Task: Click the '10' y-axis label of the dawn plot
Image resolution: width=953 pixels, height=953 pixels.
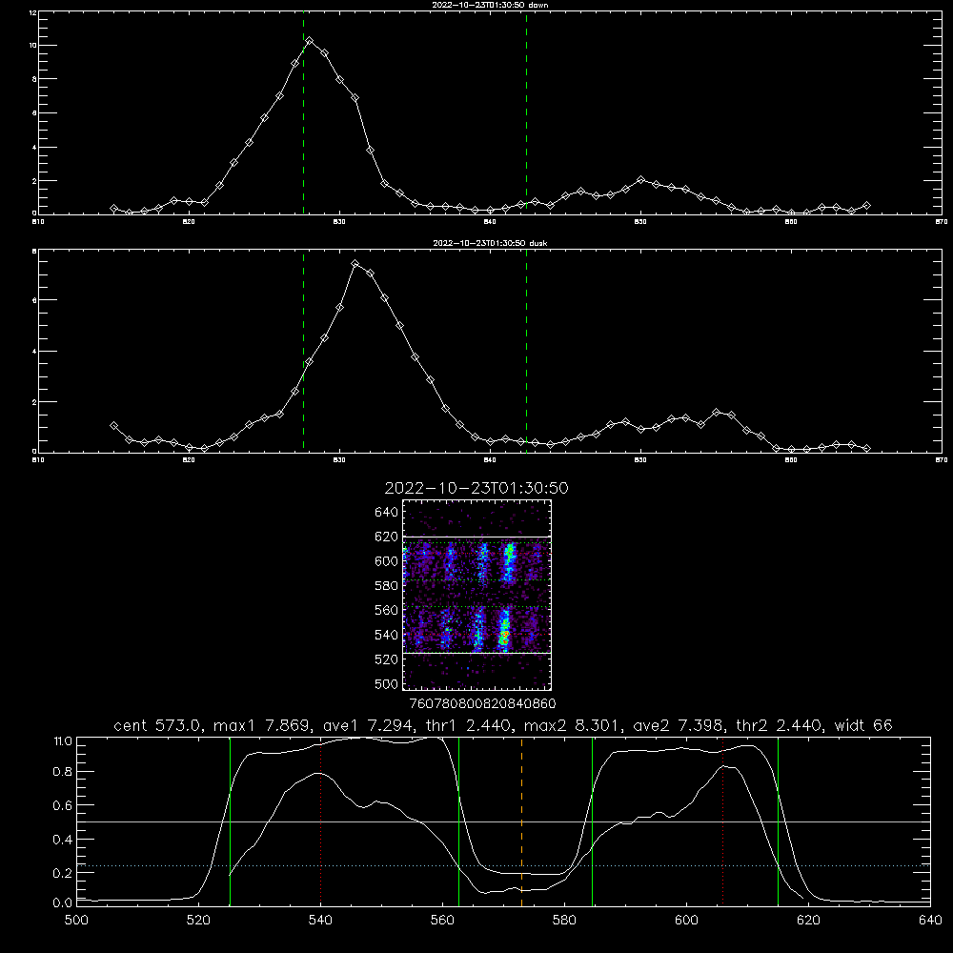Action: [x=33, y=46]
